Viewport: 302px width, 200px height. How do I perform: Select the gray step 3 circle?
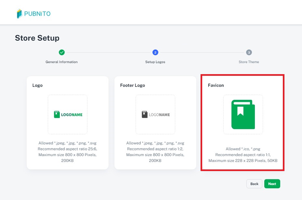click(x=249, y=52)
